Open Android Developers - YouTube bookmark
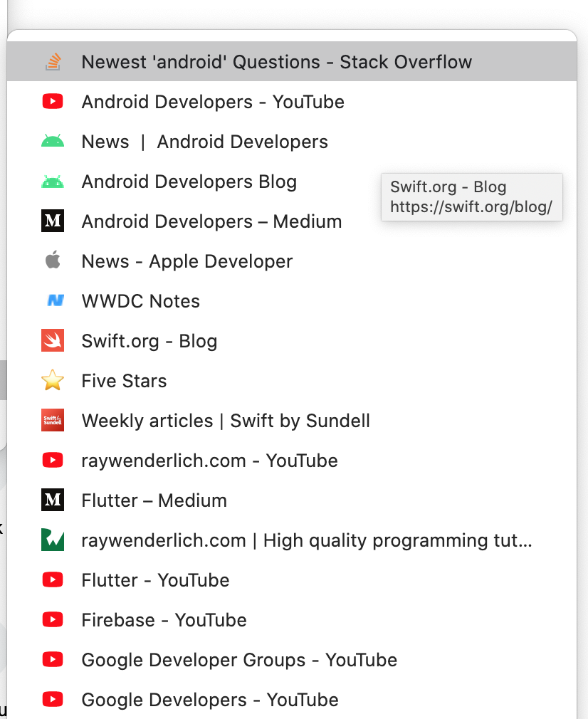Image resolution: width=588 pixels, height=719 pixels. [292, 101]
